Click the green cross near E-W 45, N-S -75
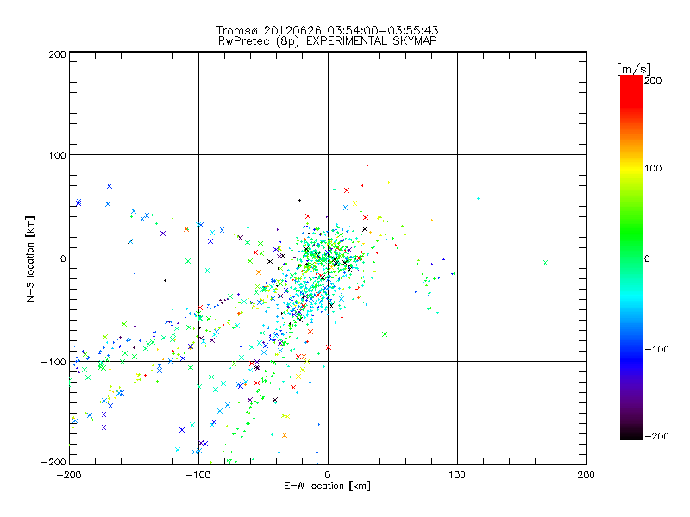Viewport: 690px width, 517px height. 385,334
